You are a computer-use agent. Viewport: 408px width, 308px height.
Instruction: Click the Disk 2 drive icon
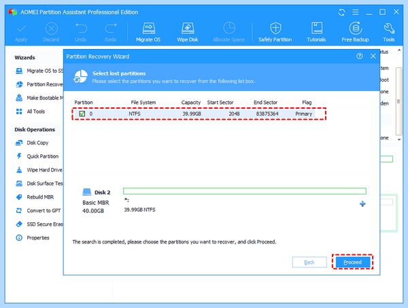86,192
